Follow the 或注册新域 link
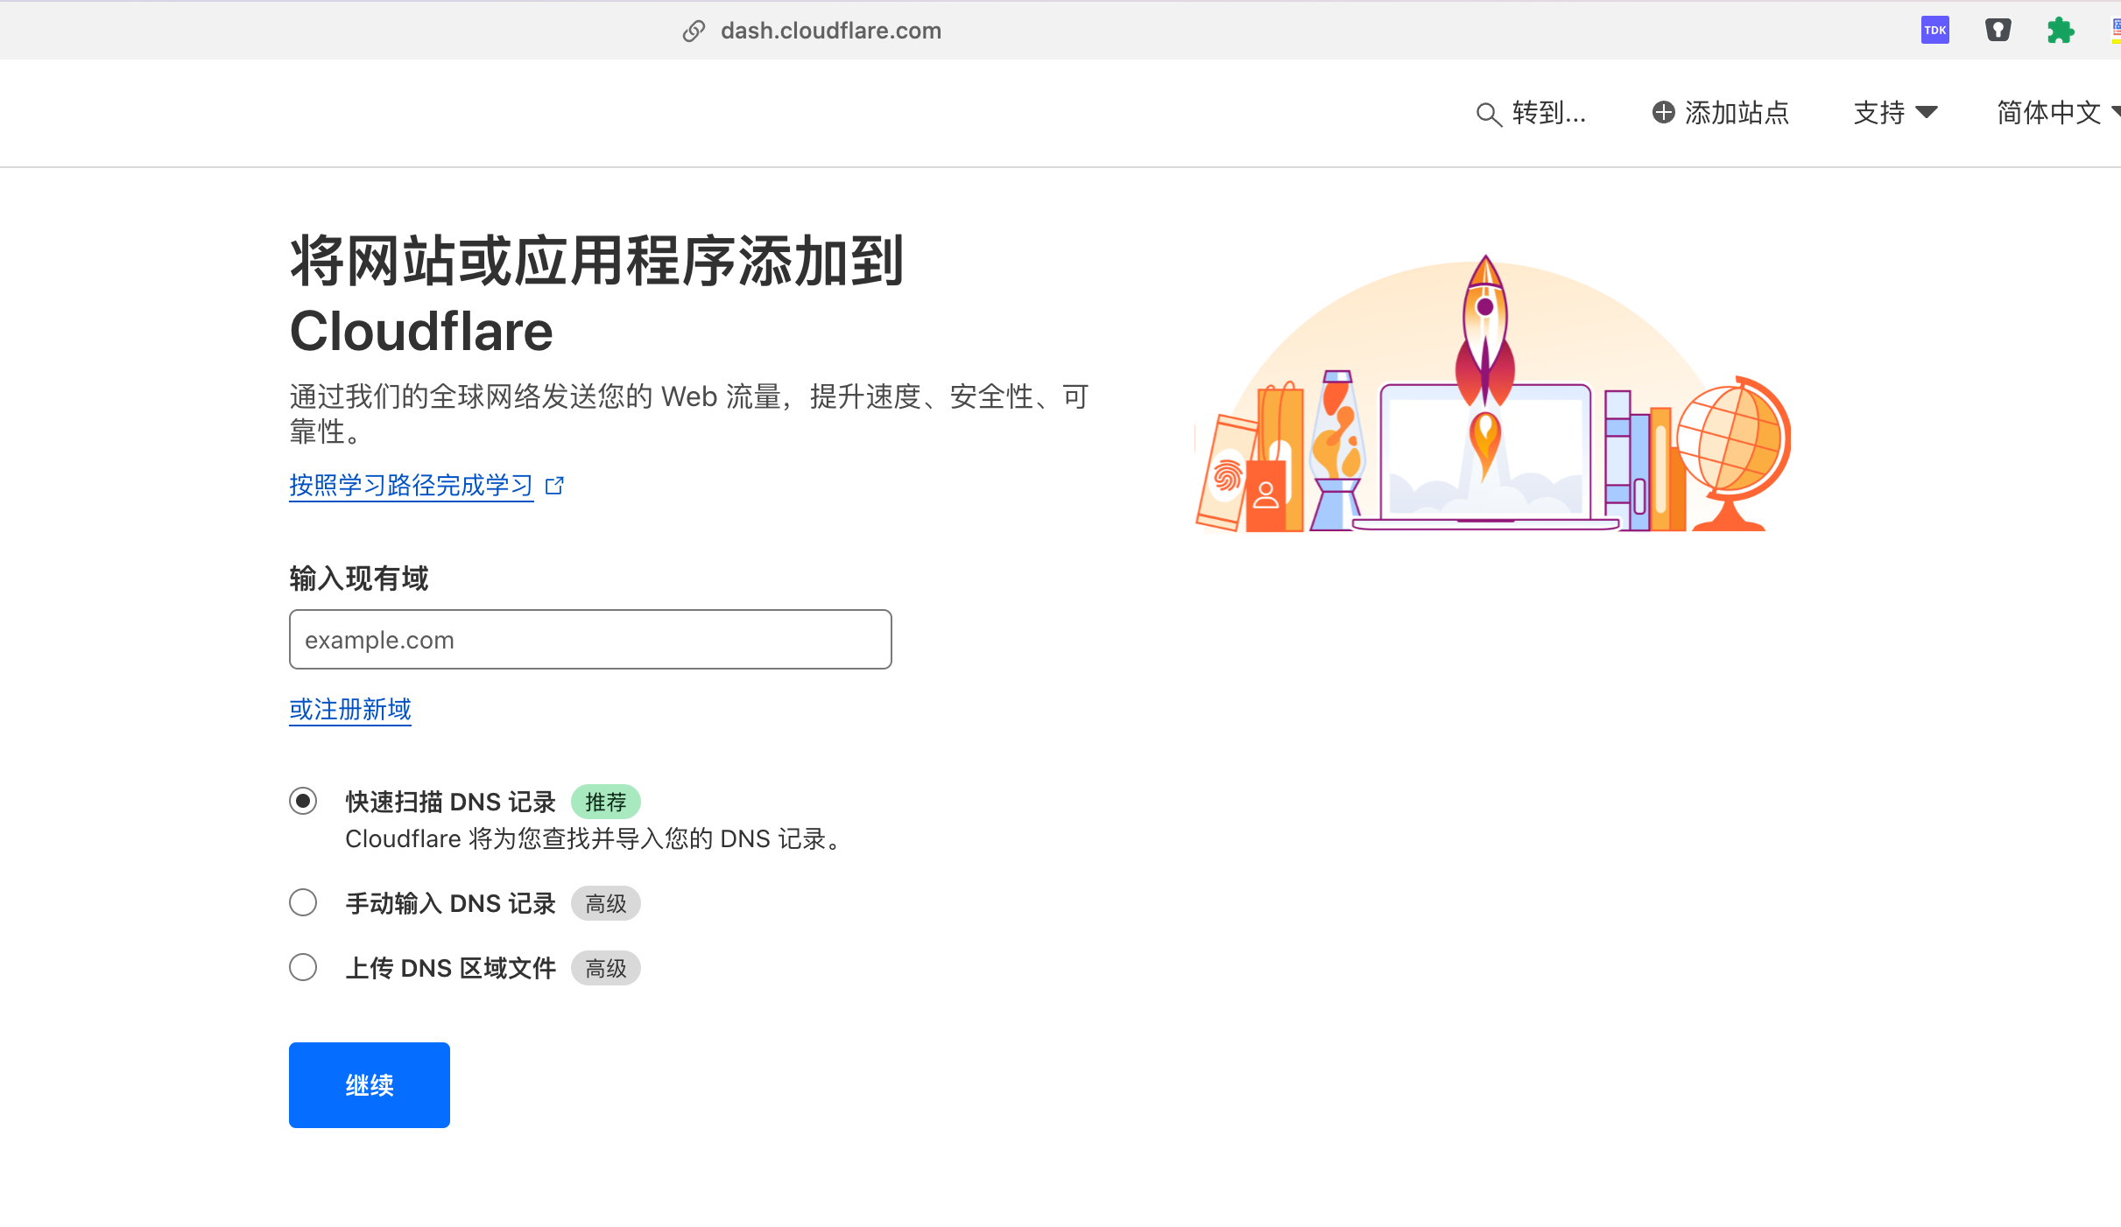Image resolution: width=2121 pixels, height=1227 pixels. (x=350, y=709)
